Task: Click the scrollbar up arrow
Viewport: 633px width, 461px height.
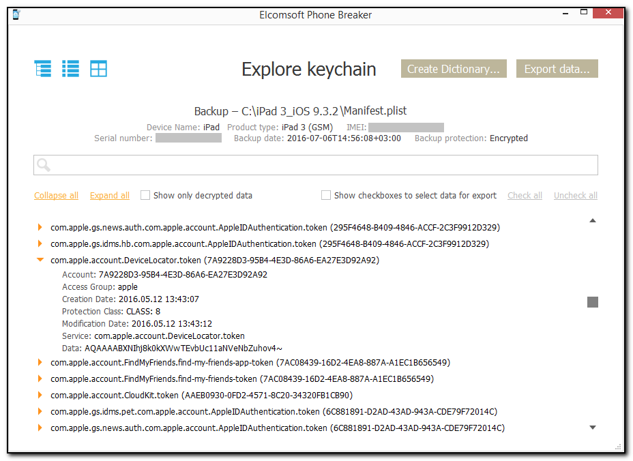Action: coord(592,220)
